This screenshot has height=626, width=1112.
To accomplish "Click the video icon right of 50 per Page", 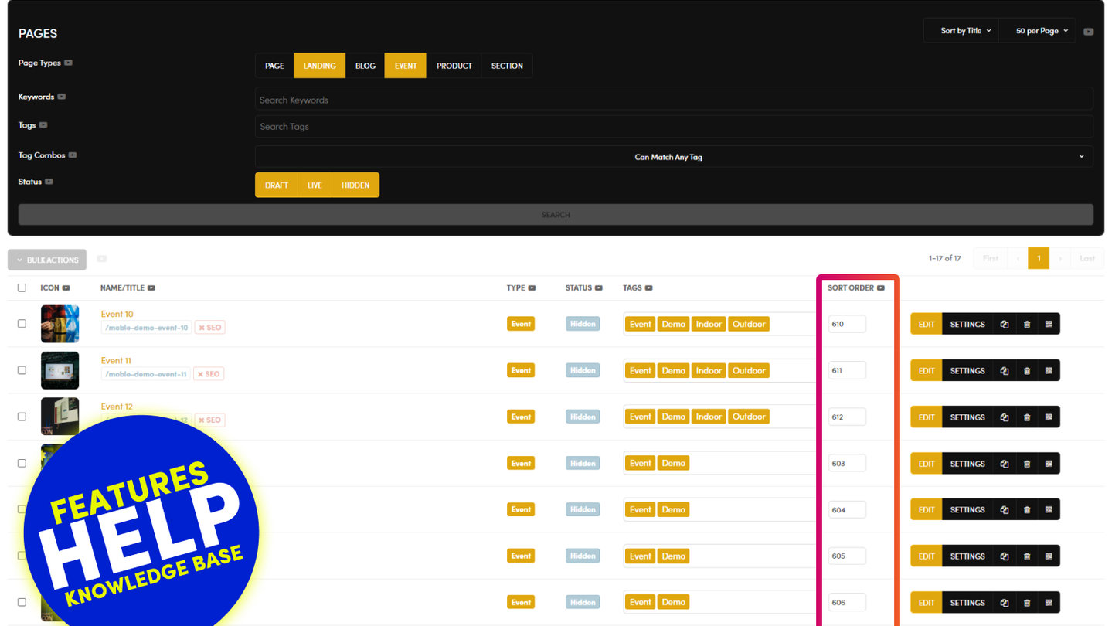I will point(1088,32).
